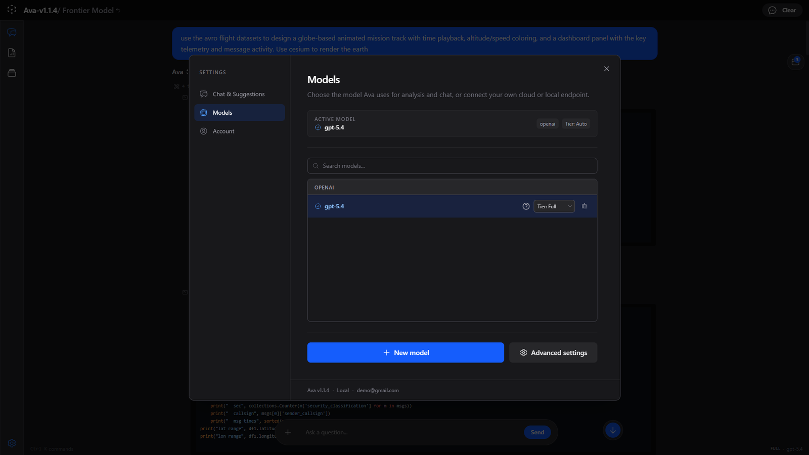The height and width of the screenshot is (455, 809).
Task: Click the Tier: Auto tag in Active Model
Action: [x=576, y=124]
